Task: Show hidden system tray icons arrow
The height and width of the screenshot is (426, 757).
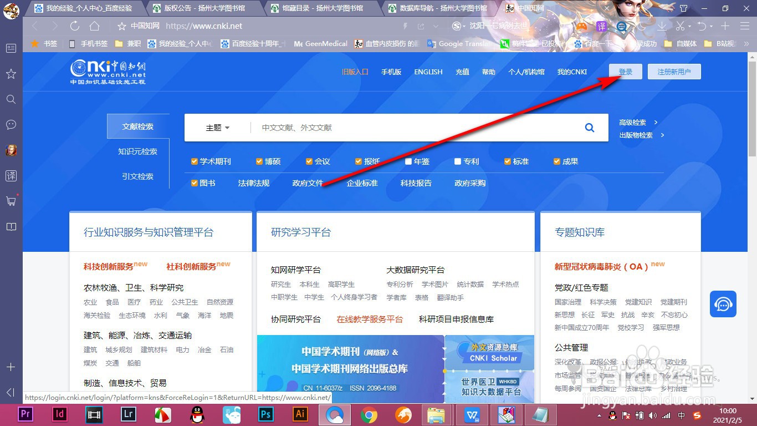Action: (x=599, y=415)
